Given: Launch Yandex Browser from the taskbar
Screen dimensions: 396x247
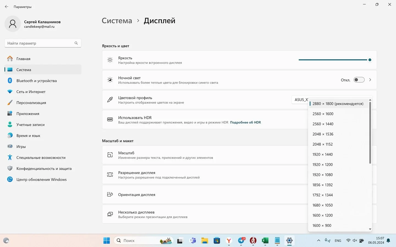Looking at the screenshot, I should pos(229,241).
